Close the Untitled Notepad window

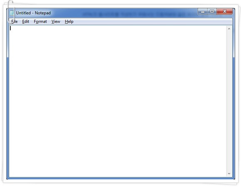[224, 12]
